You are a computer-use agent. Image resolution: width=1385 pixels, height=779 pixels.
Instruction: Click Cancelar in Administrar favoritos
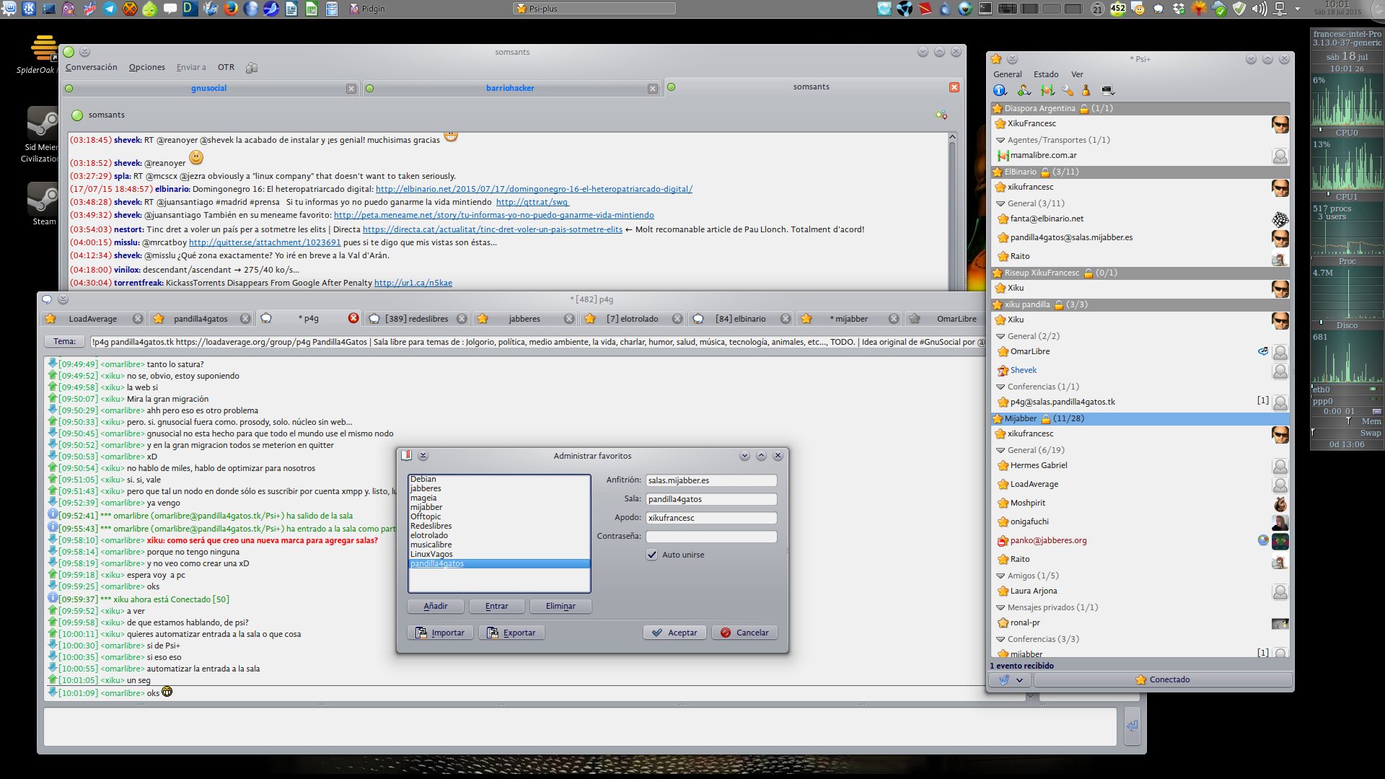[x=744, y=633]
